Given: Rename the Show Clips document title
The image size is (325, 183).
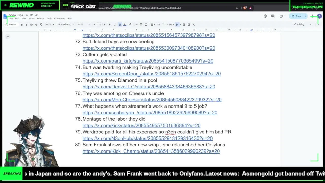Looking at the screenshot, I should click(x=16, y=15).
